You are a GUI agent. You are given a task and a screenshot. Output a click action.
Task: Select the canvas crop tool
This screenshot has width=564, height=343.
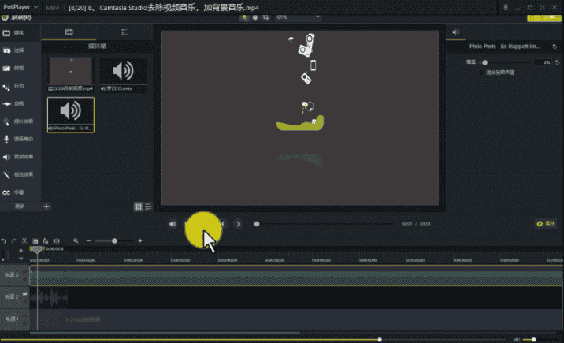coord(265,17)
